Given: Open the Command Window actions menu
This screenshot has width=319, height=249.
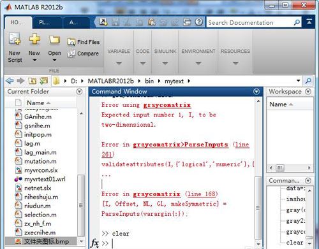Looking at the screenshot, I should [x=256, y=92].
